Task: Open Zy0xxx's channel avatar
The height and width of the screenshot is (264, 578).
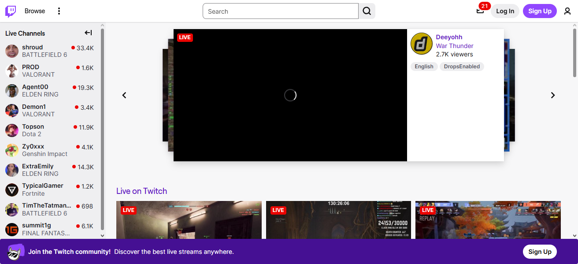Action: click(x=12, y=150)
